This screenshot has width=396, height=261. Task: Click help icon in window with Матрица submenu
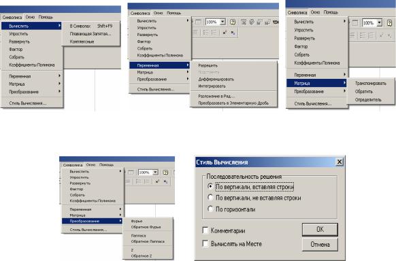pos(389,23)
